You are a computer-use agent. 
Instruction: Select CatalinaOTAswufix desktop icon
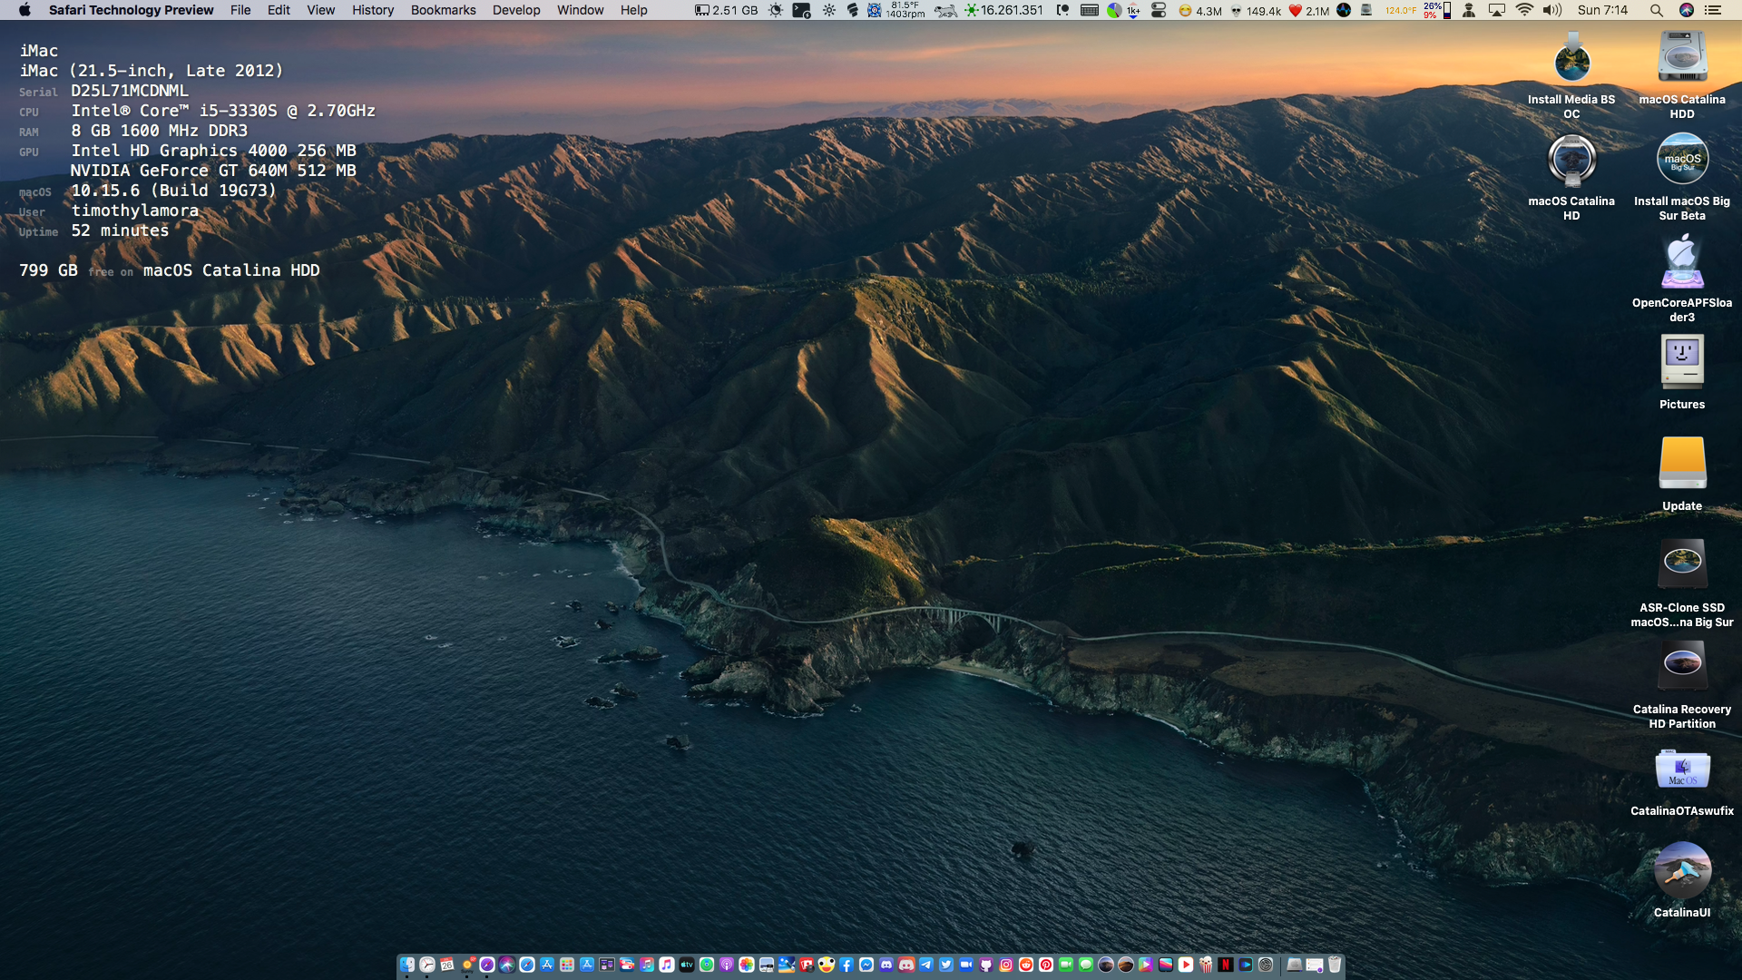click(1682, 782)
